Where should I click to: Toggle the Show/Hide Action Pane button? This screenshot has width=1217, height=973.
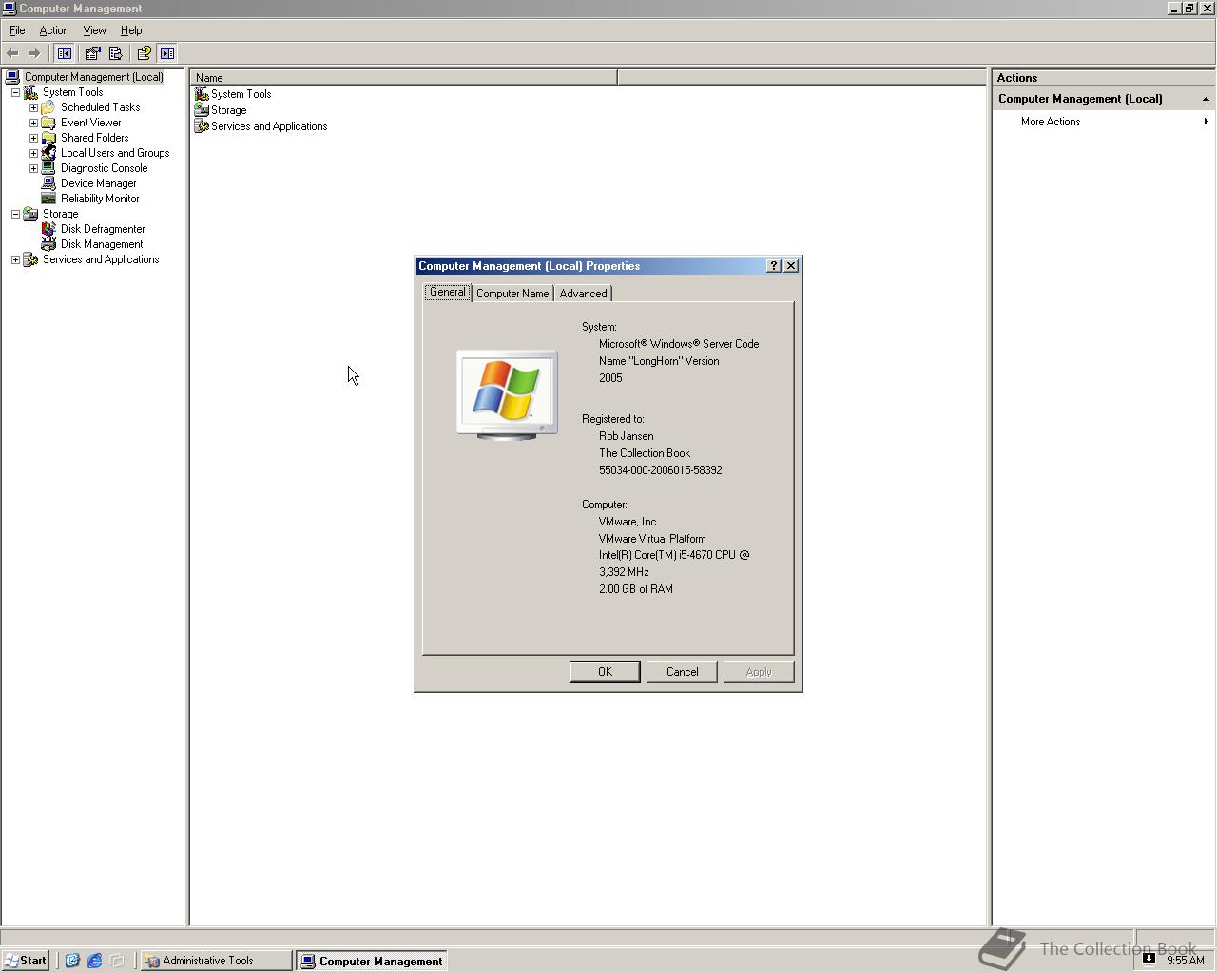click(x=167, y=53)
